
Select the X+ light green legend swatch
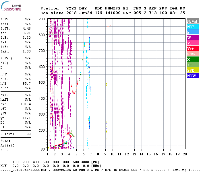[193, 64]
